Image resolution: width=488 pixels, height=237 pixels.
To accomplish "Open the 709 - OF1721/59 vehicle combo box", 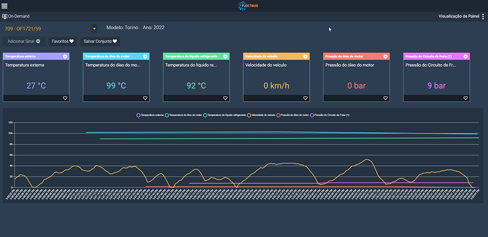I will (46, 28).
